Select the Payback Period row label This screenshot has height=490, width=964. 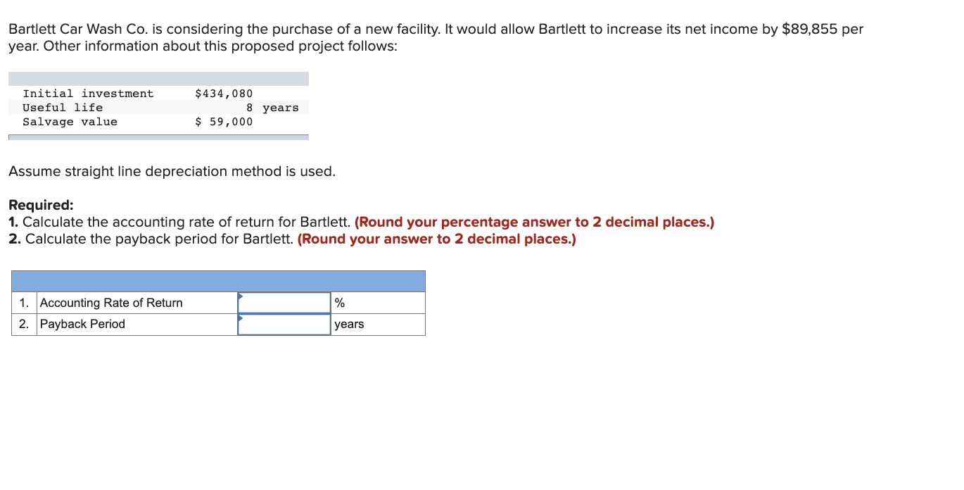point(82,324)
